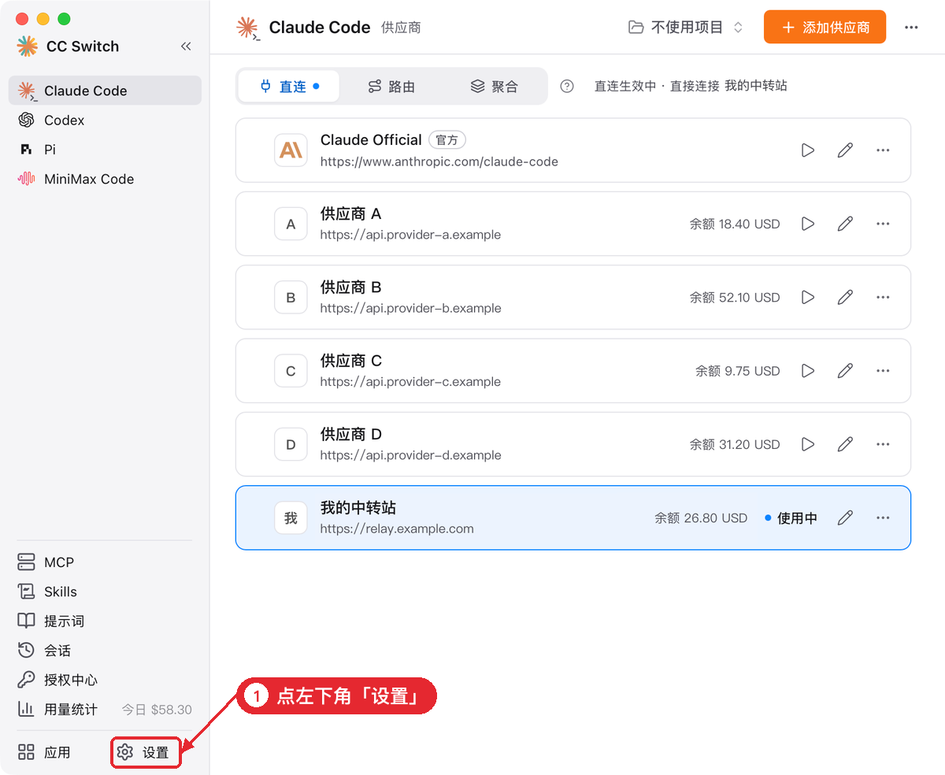Click 添加供应商 add provider button
This screenshot has height=775, width=945.
coord(825,27)
